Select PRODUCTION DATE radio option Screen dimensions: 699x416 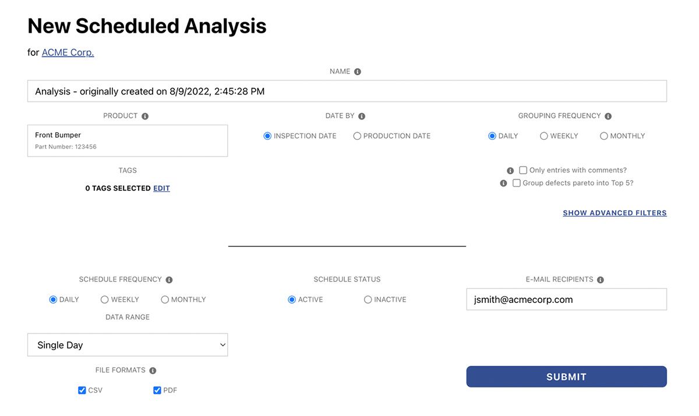coord(357,136)
